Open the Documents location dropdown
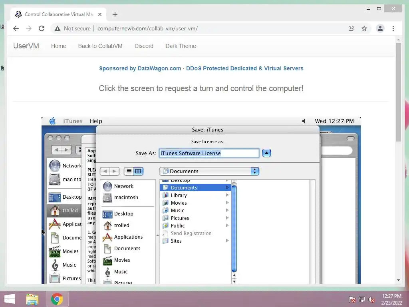Image resolution: width=409 pixels, height=307 pixels. click(x=209, y=171)
